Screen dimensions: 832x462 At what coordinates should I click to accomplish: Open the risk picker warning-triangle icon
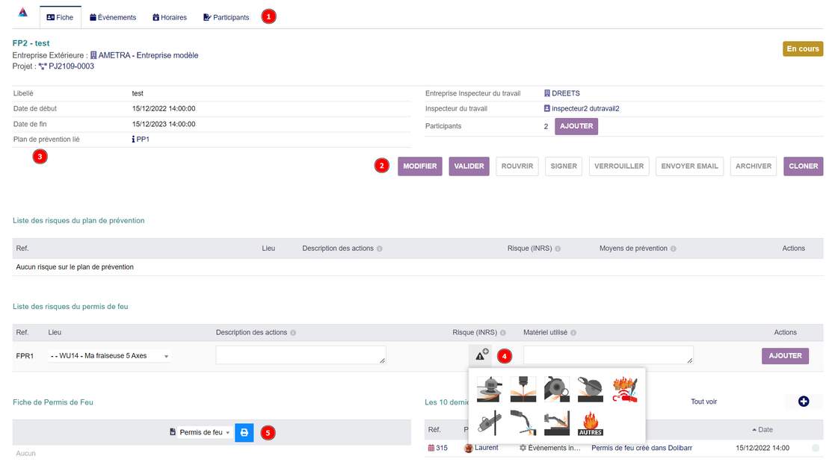point(480,355)
